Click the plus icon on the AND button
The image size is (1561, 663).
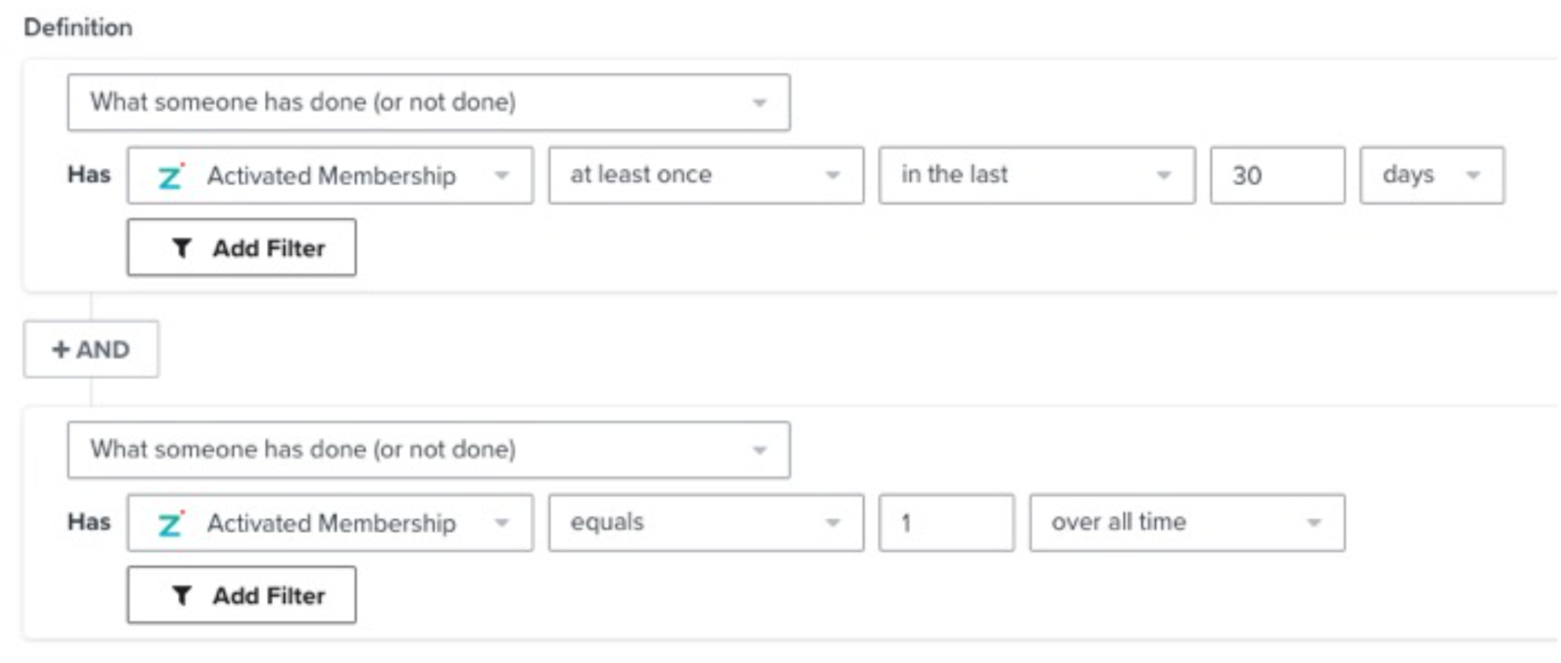point(60,349)
